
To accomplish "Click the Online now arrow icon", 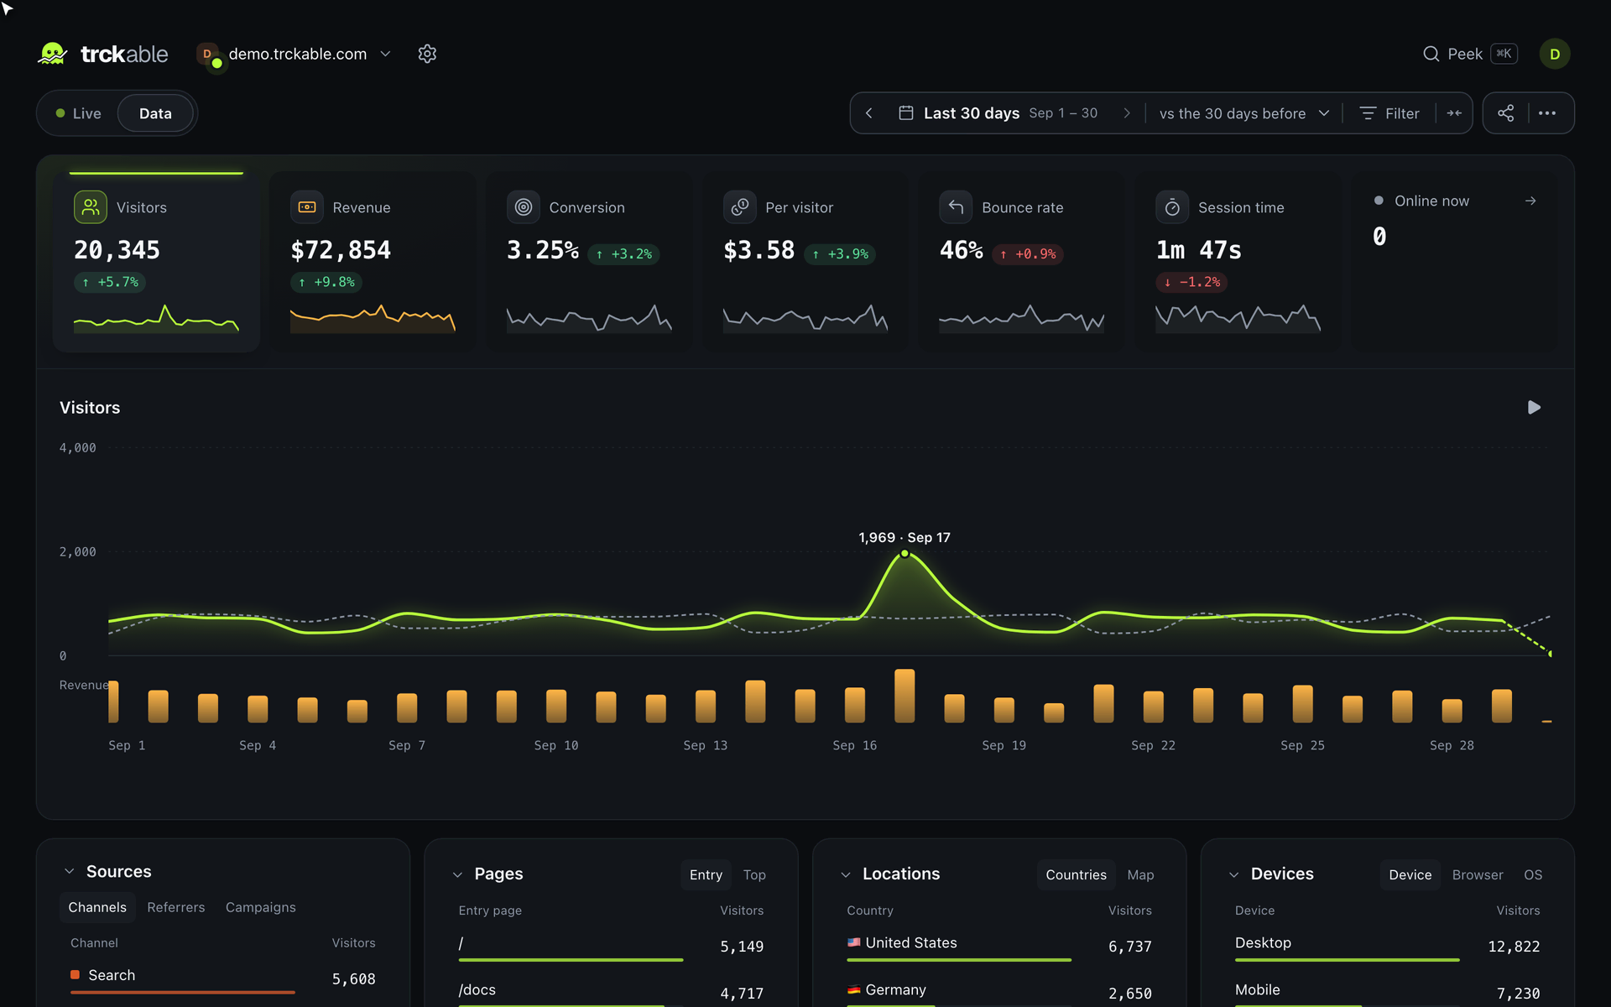I will point(1530,201).
